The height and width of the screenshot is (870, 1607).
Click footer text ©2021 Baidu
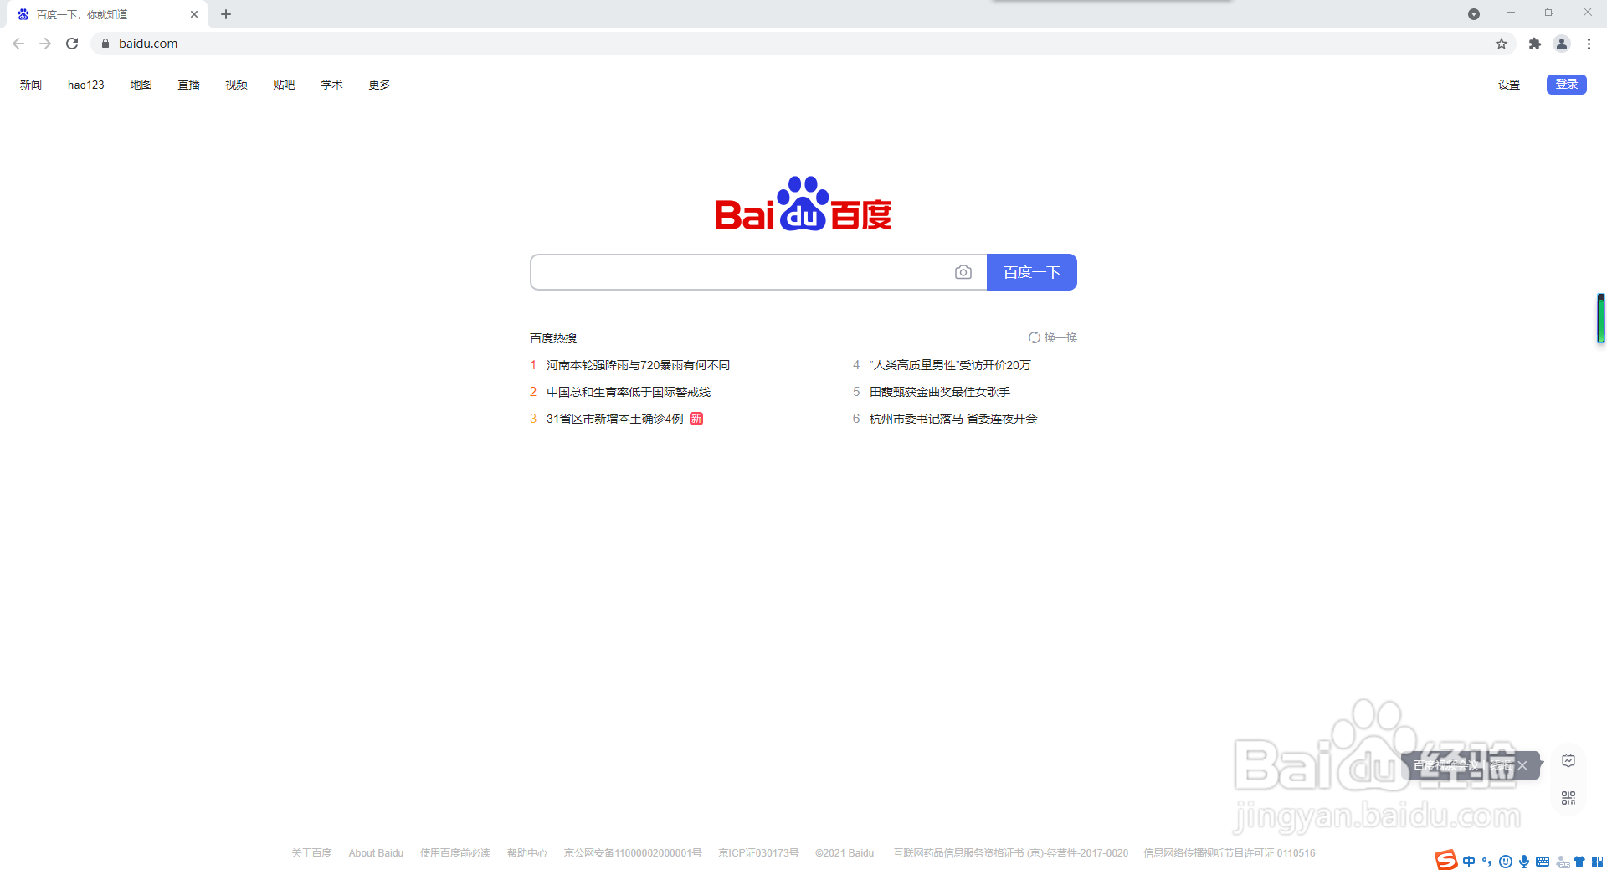[845, 853]
